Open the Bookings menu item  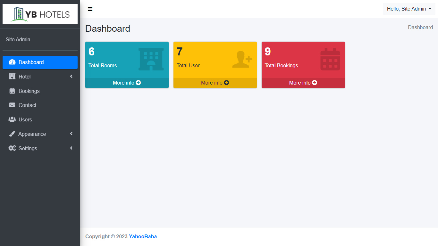[x=29, y=91]
